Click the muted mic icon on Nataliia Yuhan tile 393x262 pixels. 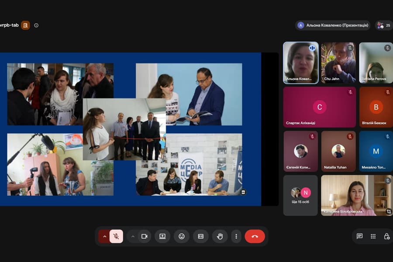pyautogui.click(x=350, y=136)
